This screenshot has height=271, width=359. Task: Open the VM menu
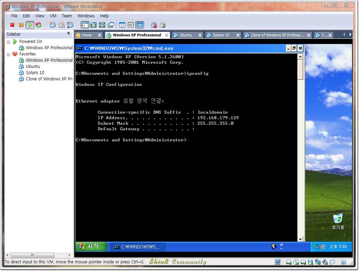tap(53, 16)
